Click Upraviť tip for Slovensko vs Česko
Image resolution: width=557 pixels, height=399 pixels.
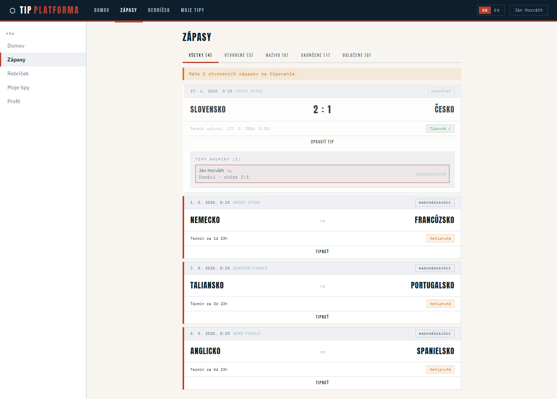[x=322, y=142]
